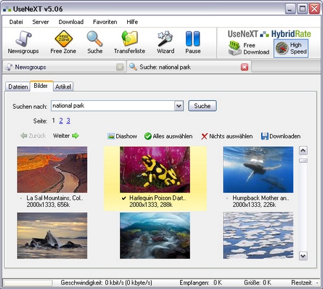Switch to the Artikel tab

pos(63,87)
